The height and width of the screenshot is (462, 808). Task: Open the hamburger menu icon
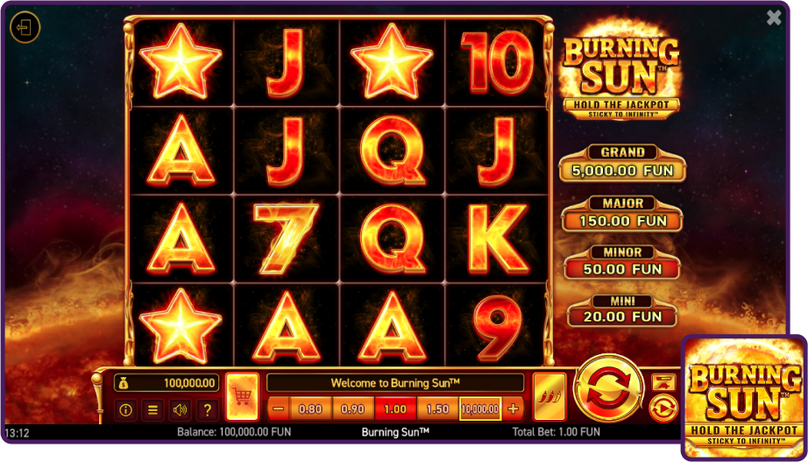click(152, 410)
